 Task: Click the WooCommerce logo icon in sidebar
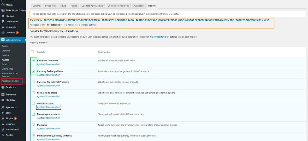click(3, 40)
